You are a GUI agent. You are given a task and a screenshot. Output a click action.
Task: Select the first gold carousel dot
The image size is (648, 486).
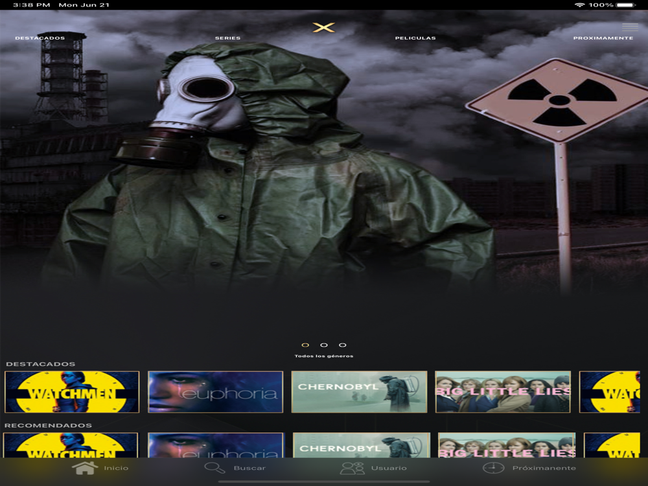pyautogui.click(x=305, y=345)
